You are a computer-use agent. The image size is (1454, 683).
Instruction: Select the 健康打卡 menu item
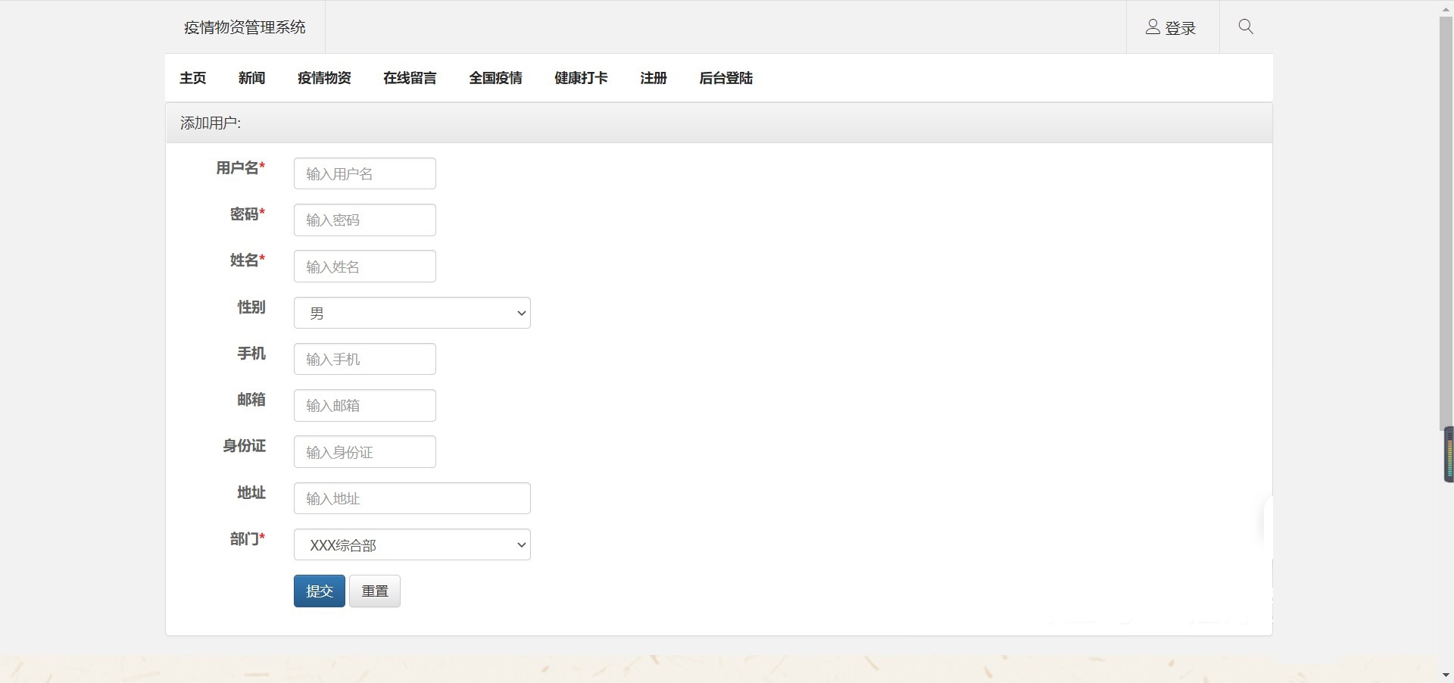581,78
